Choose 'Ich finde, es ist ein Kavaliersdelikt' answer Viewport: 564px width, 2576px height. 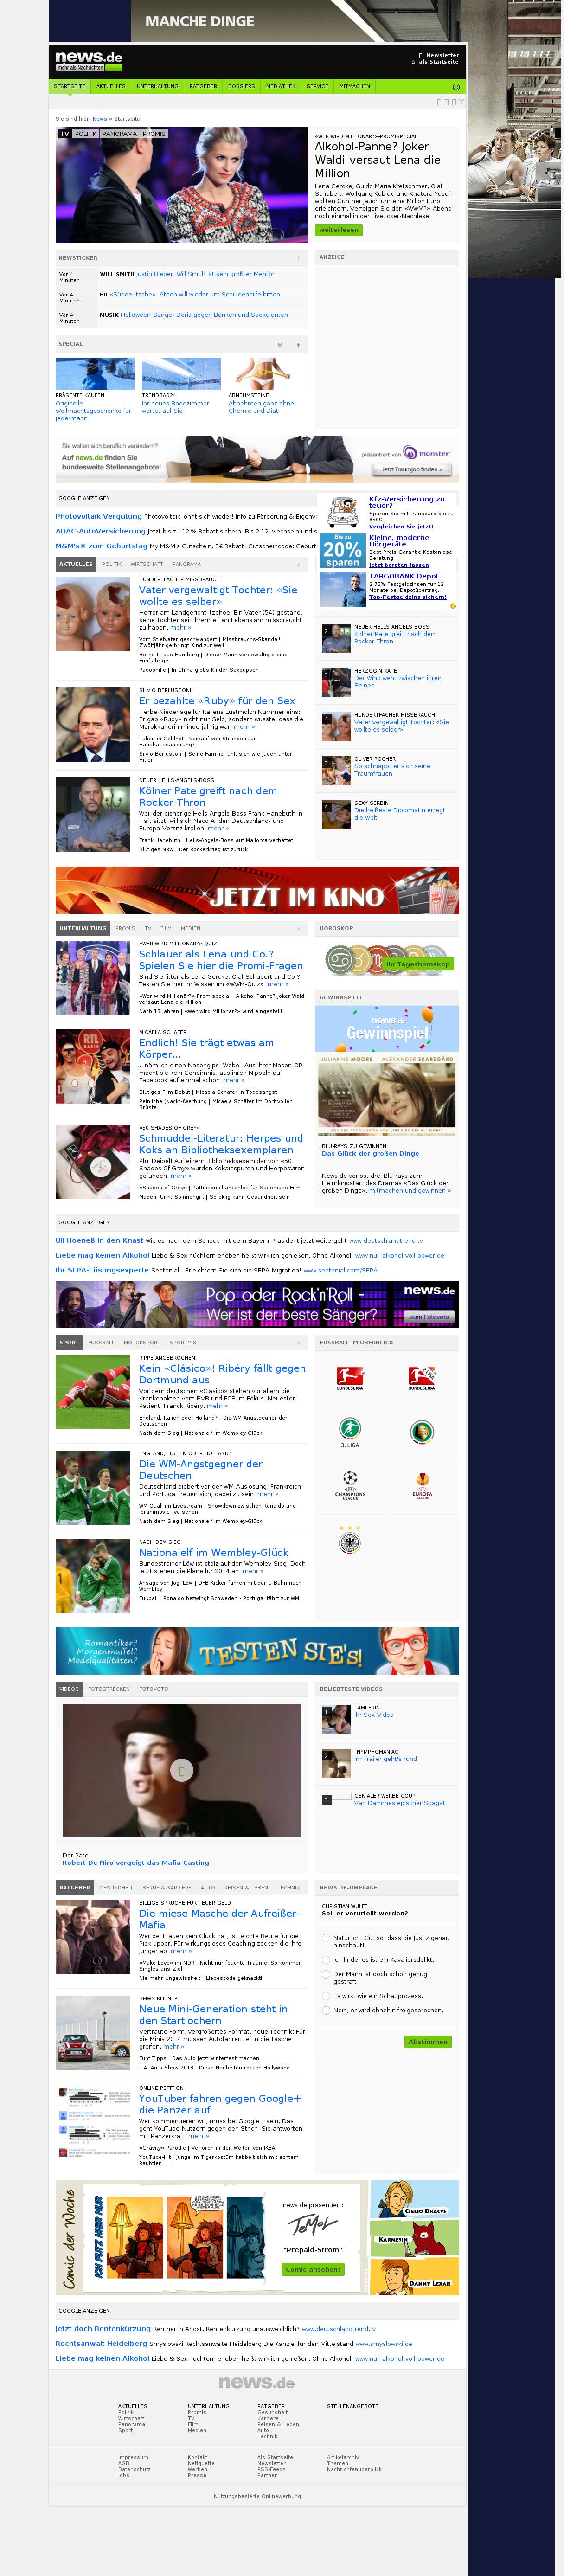pos(326,1959)
